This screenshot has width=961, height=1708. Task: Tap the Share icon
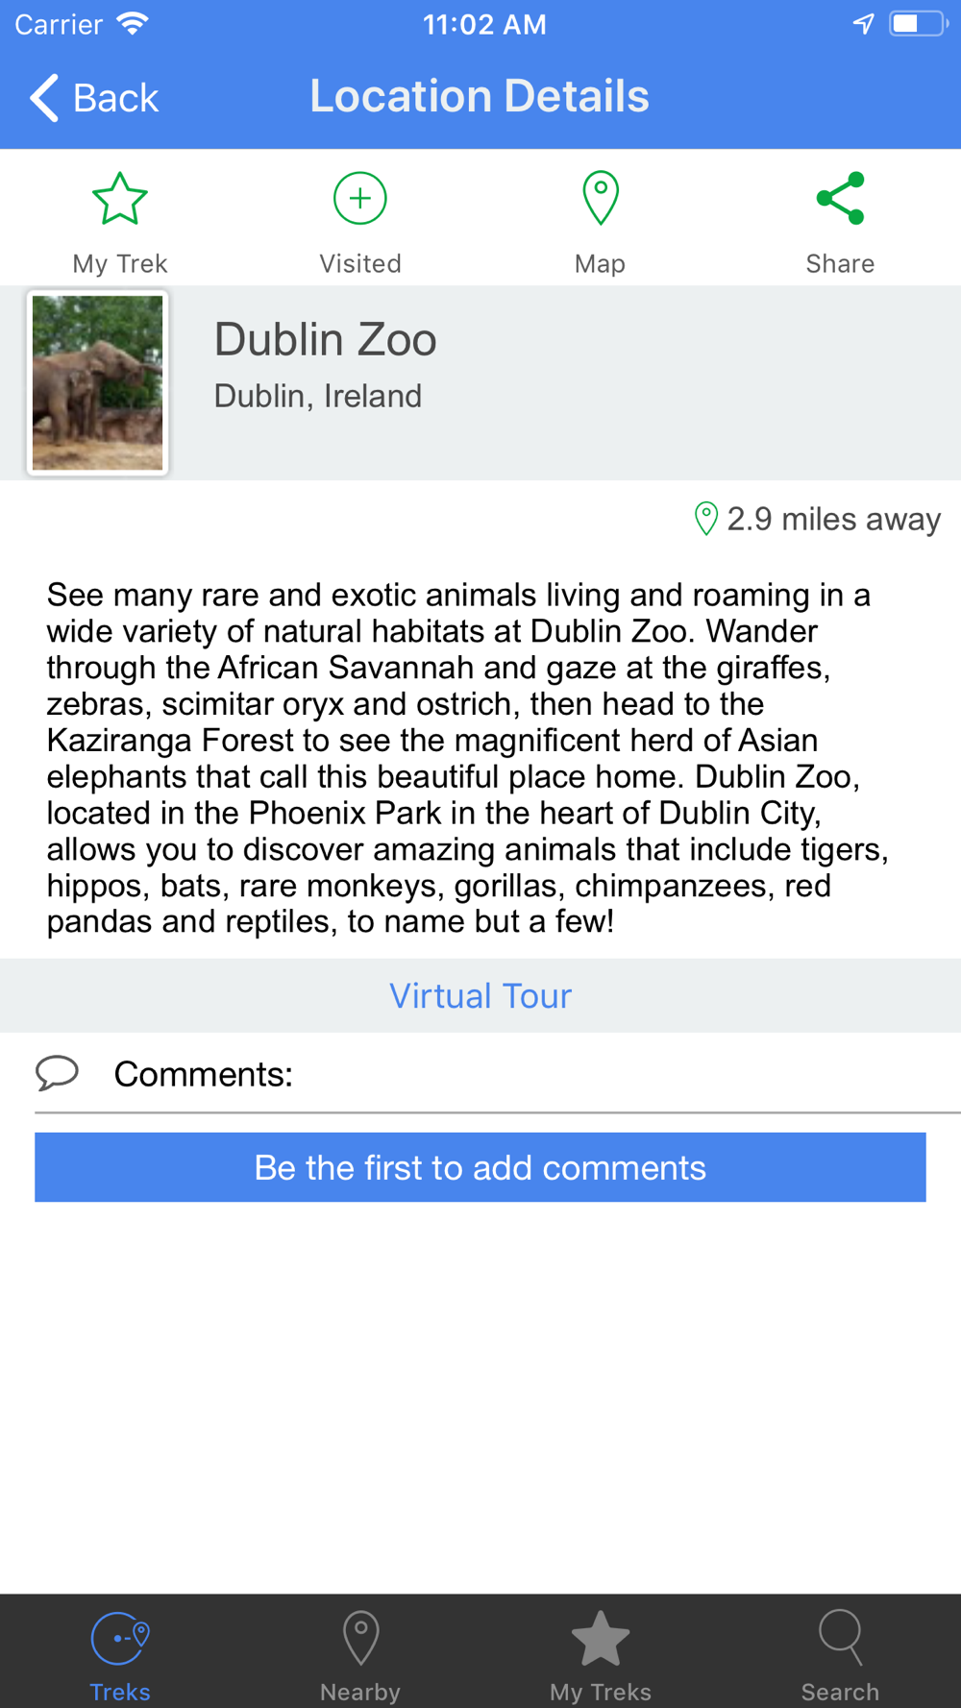pyautogui.click(x=840, y=199)
